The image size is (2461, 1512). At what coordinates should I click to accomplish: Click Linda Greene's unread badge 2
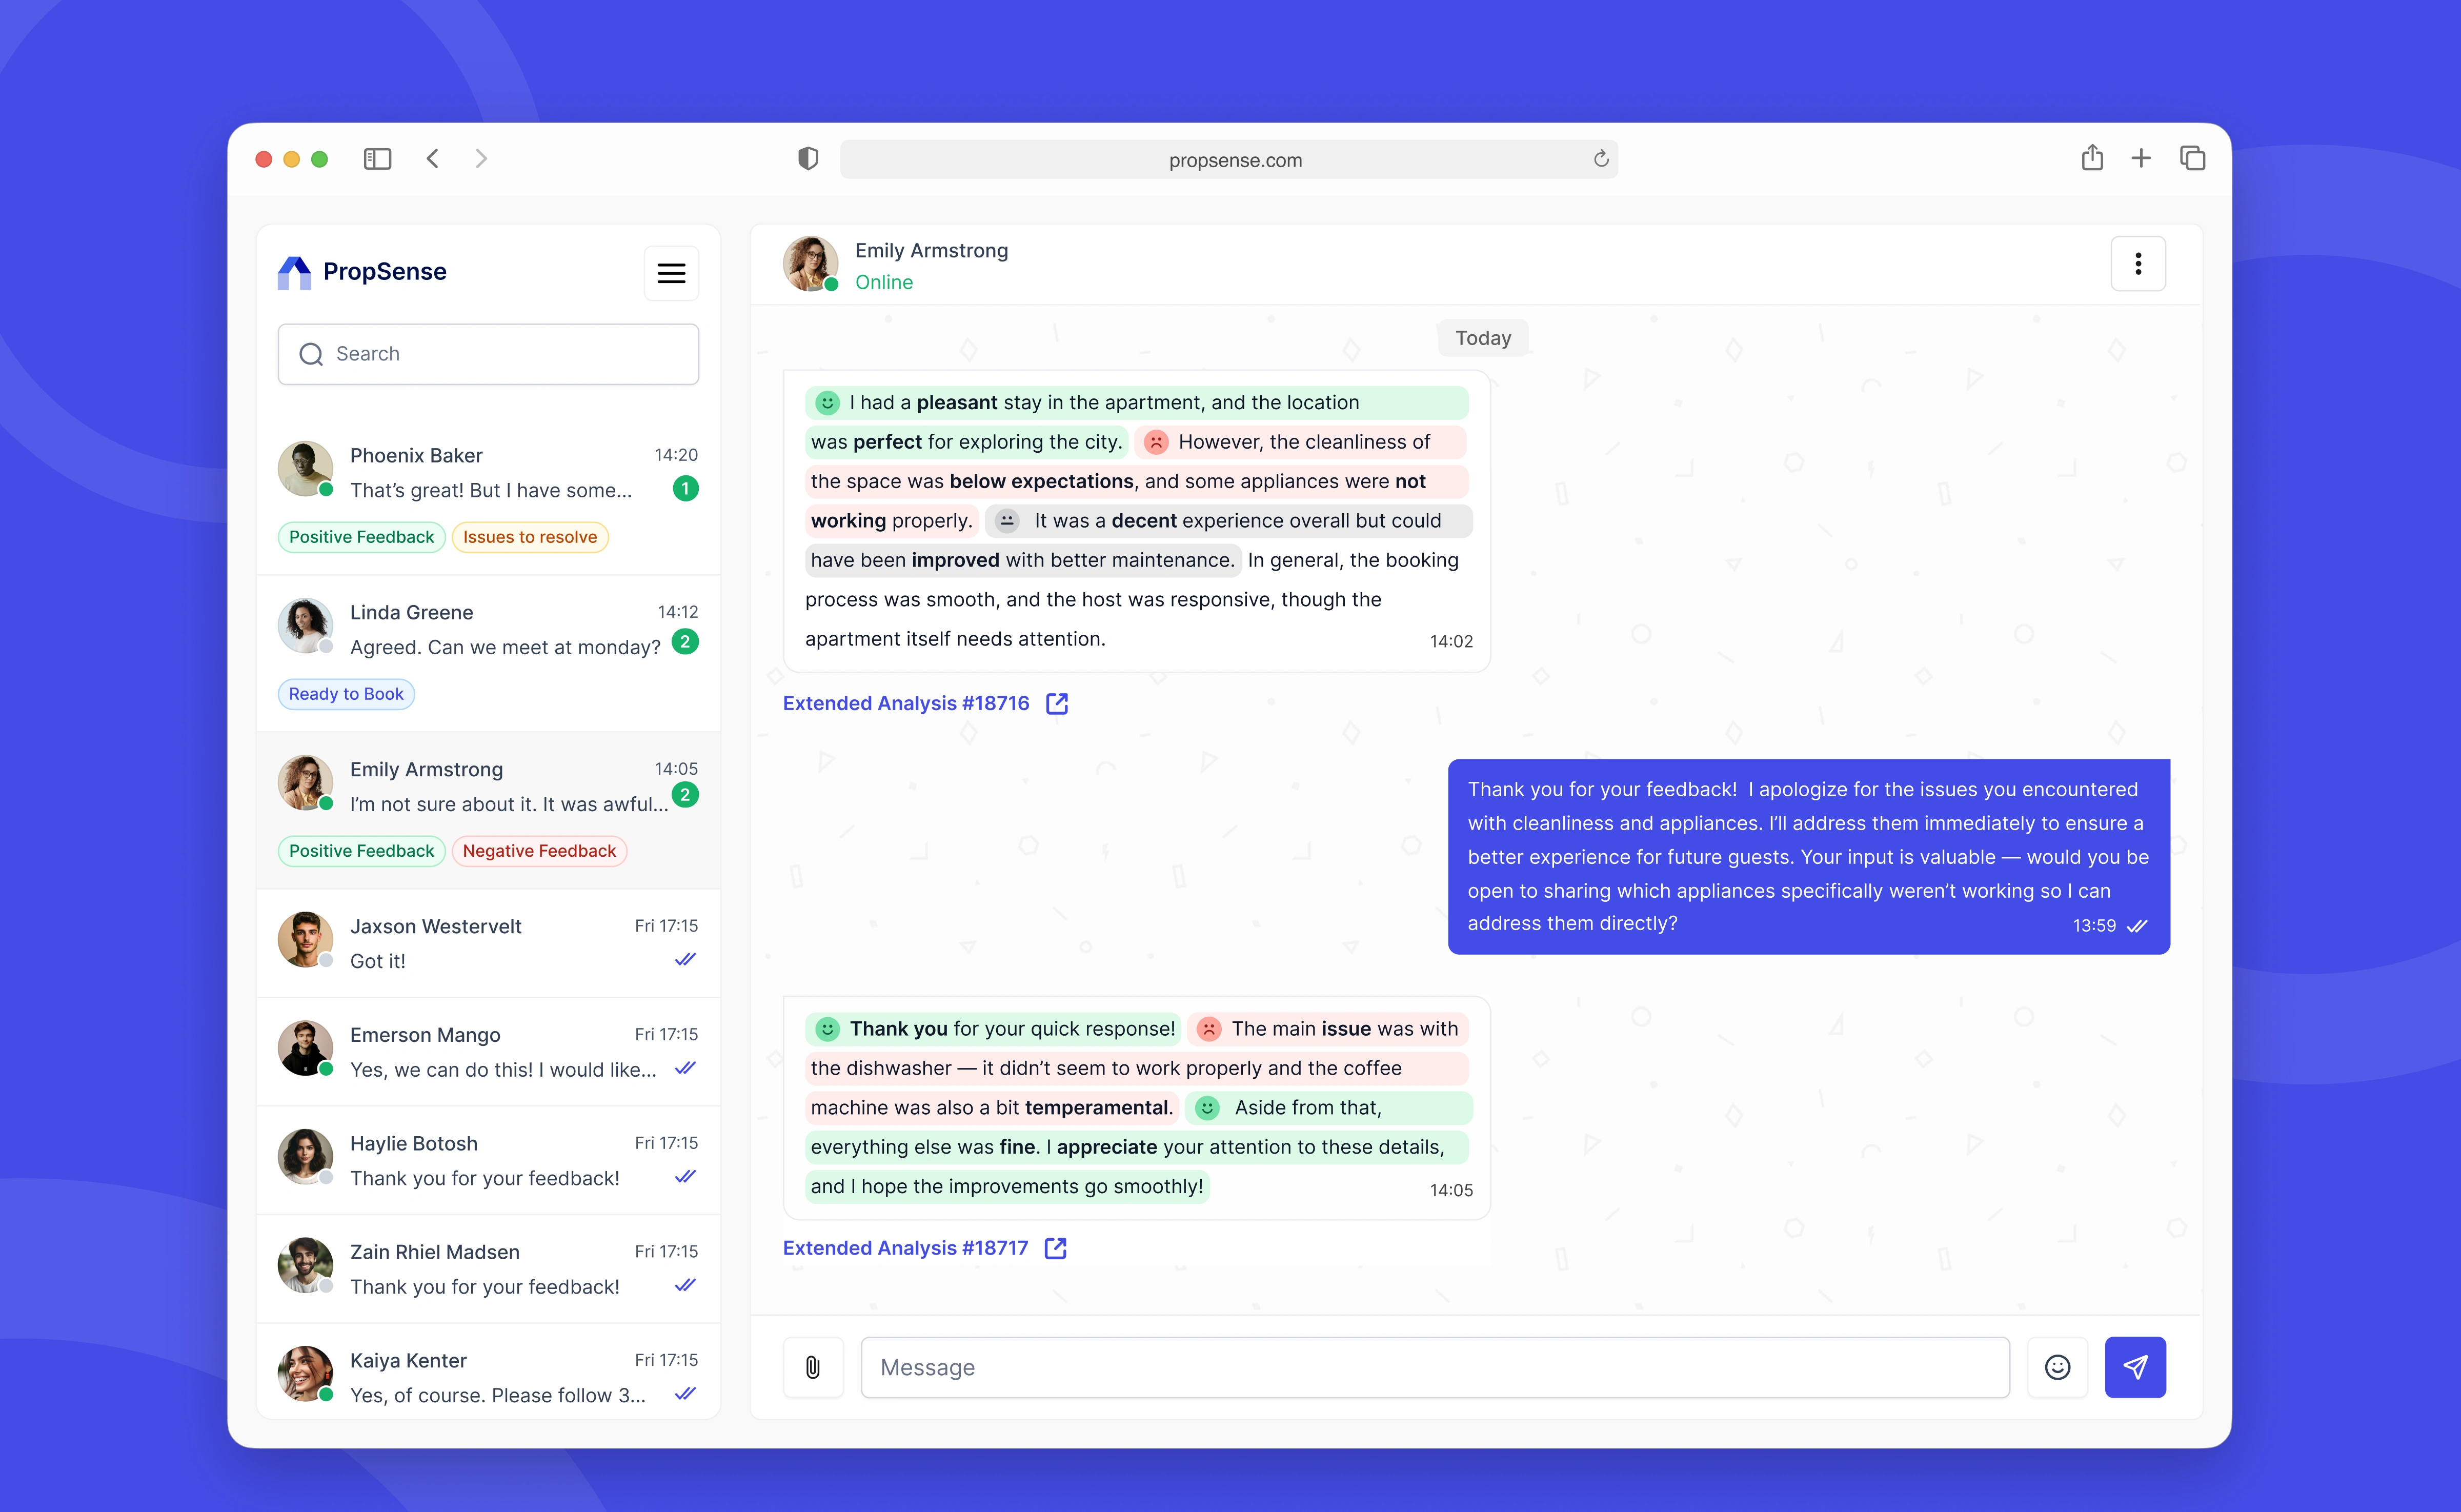[685, 642]
